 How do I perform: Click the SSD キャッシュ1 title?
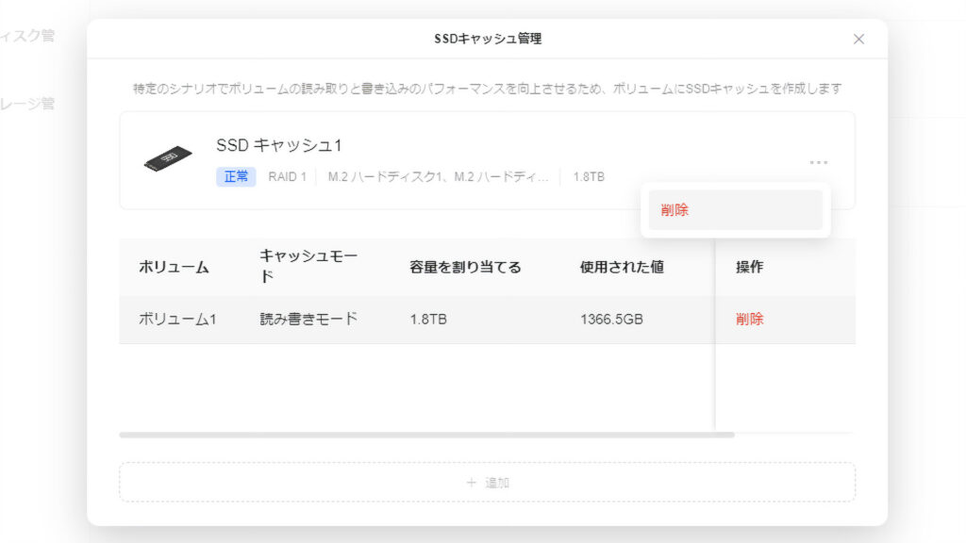[278, 145]
